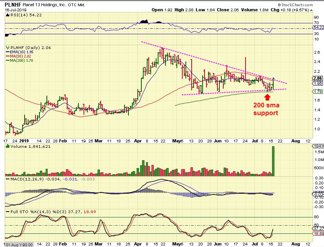Image resolution: width=324 pixels, height=247 pixels.
Task: Click the 01 Aug Y:90.00 readout bottom left
Action: point(19,245)
